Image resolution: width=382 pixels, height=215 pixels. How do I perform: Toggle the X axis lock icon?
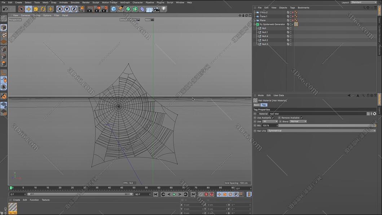tap(60, 9)
